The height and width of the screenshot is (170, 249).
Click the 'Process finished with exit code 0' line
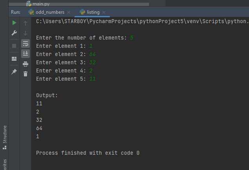tap(87, 153)
